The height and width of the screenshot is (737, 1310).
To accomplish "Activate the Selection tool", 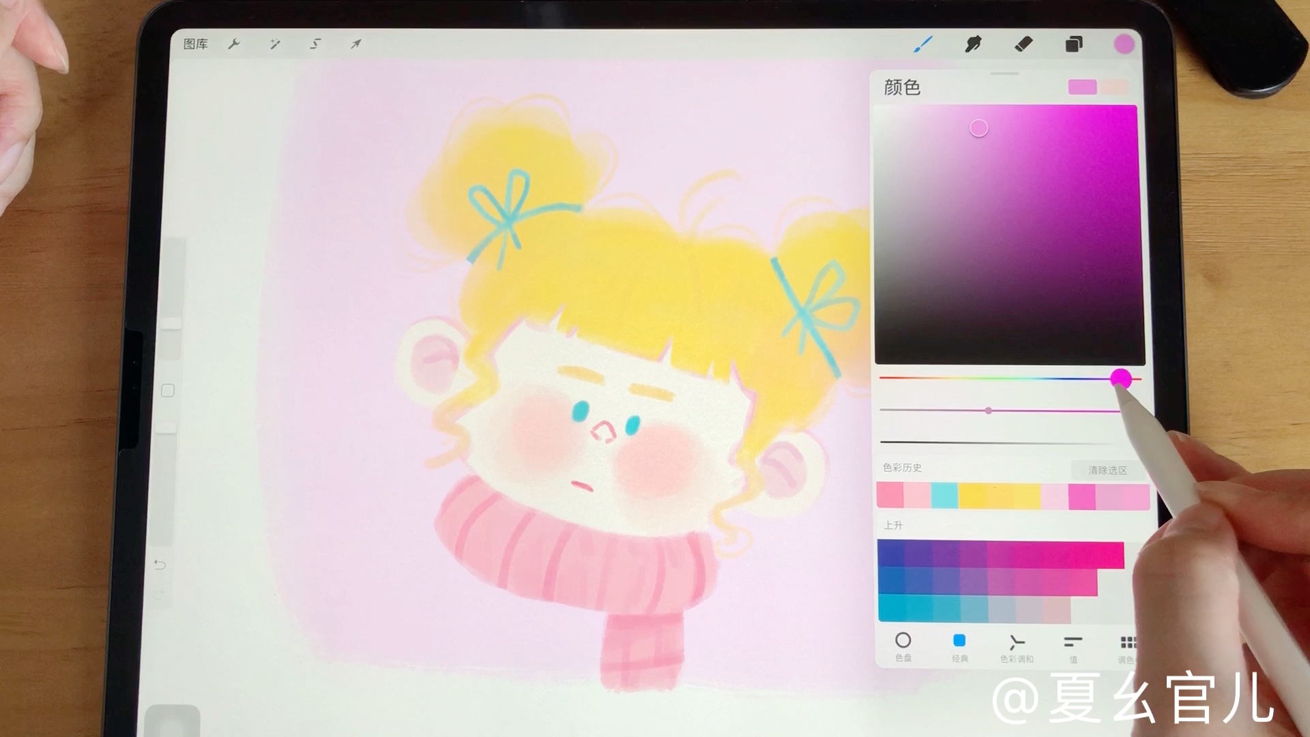I will (315, 44).
